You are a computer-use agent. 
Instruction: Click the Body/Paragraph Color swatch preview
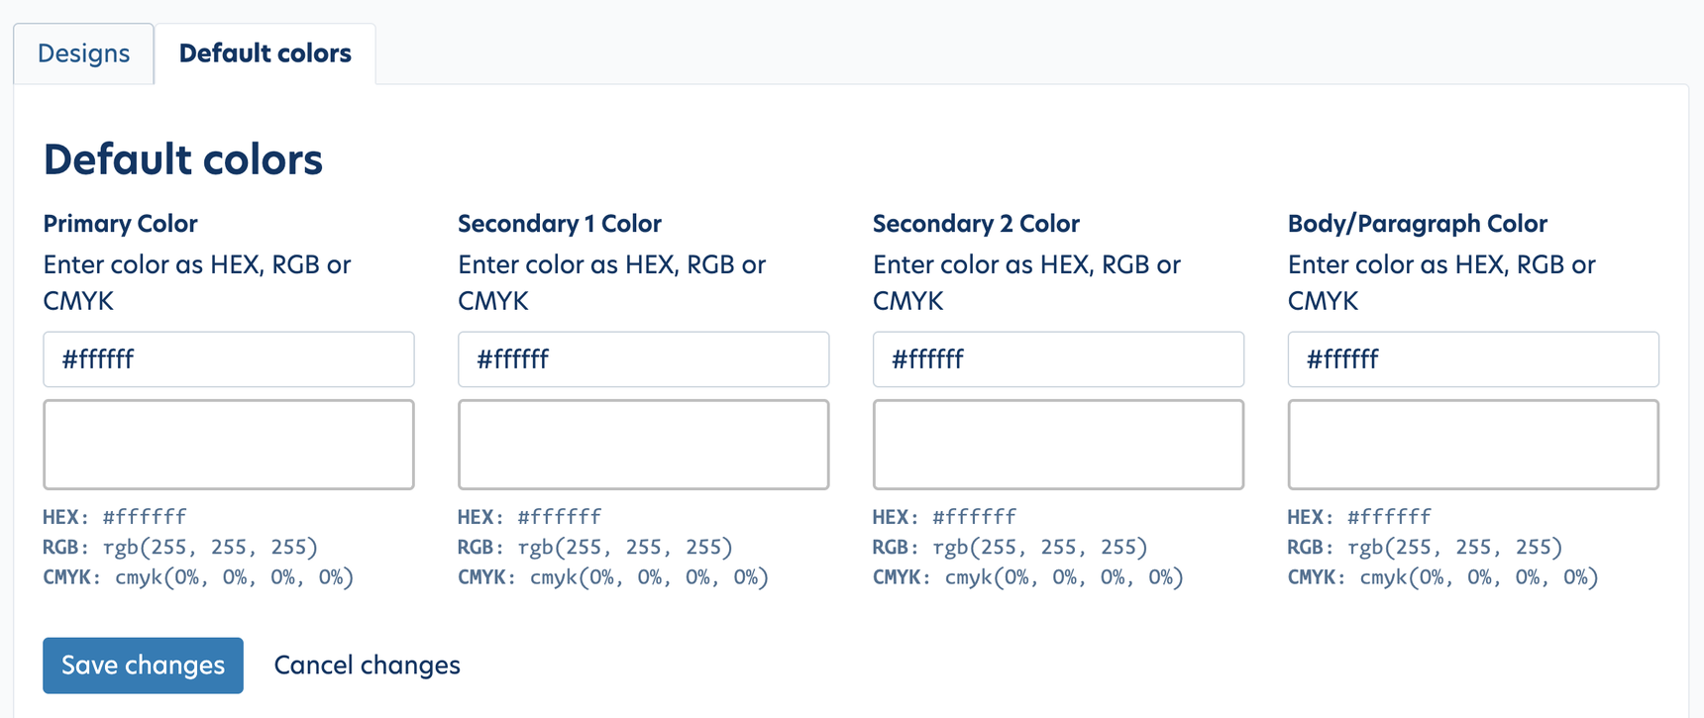pyautogui.click(x=1473, y=445)
